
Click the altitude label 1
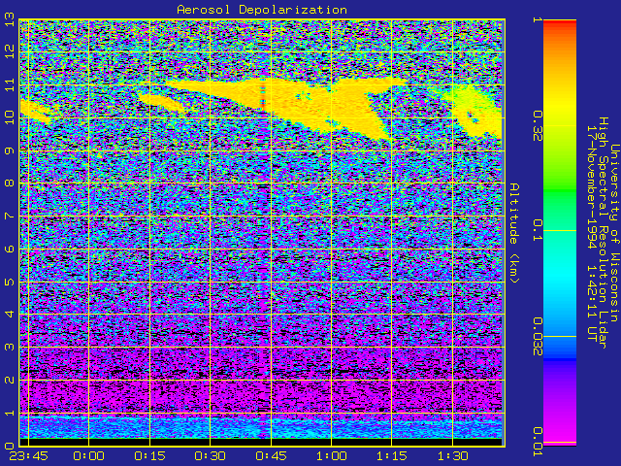coord(10,413)
